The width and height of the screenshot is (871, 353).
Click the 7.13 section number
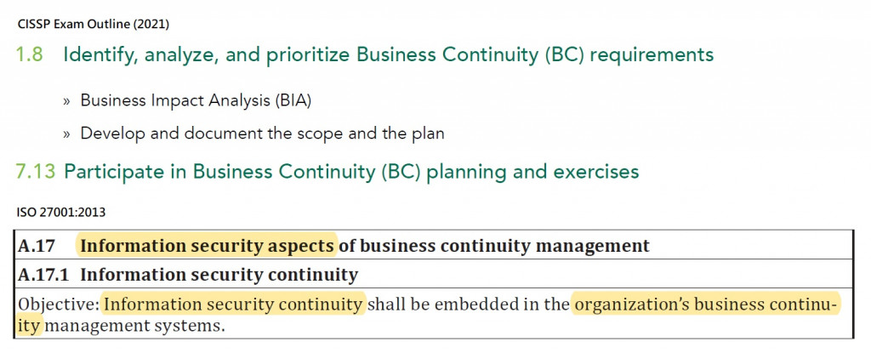pyautogui.click(x=36, y=171)
